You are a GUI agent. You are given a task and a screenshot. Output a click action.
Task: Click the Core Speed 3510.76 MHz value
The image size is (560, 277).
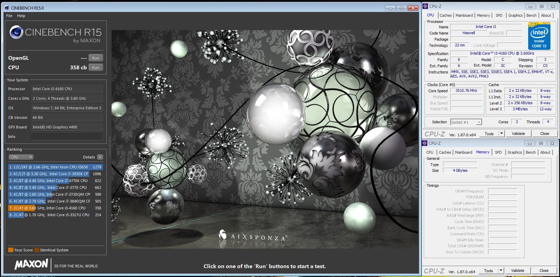click(x=466, y=91)
